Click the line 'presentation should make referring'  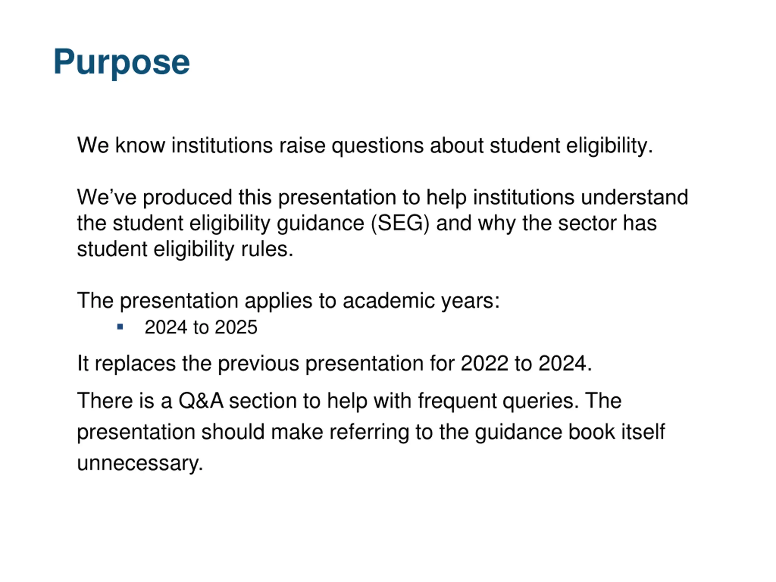pyautogui.click(x=371, y=432)
